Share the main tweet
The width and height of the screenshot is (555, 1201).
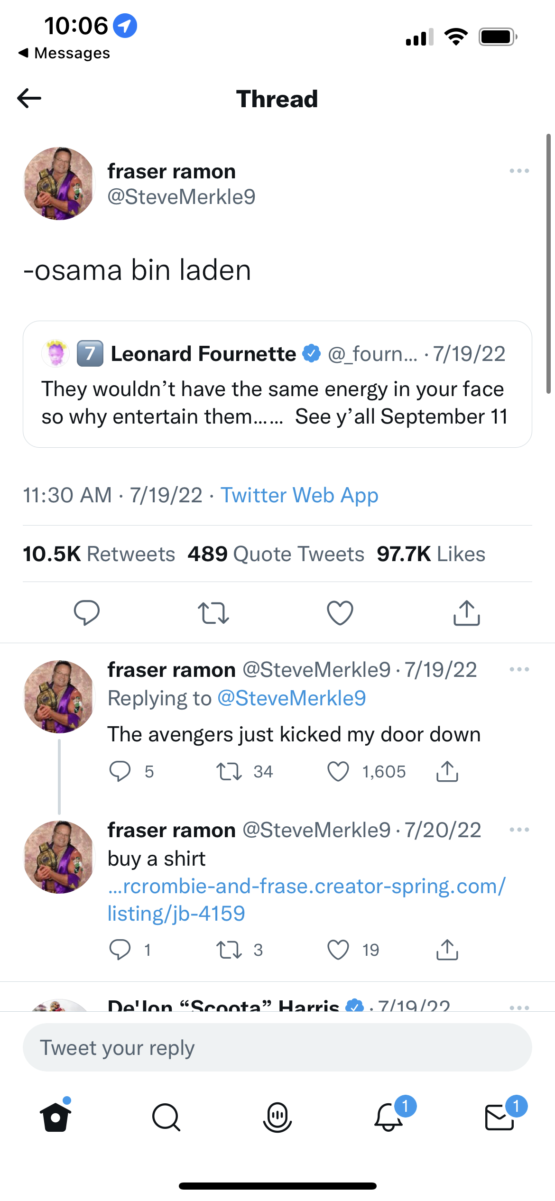[x=467, y=613]
